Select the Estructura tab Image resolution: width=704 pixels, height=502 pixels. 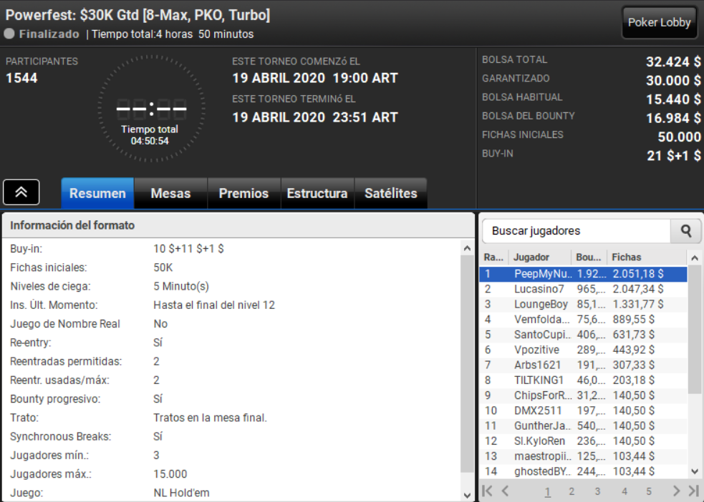317,193
